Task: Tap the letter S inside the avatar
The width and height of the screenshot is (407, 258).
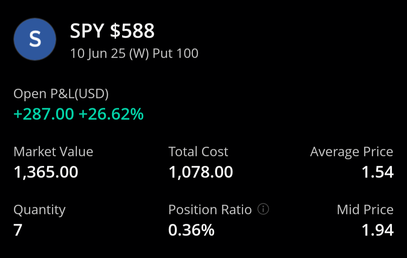Action: point(35,39)
